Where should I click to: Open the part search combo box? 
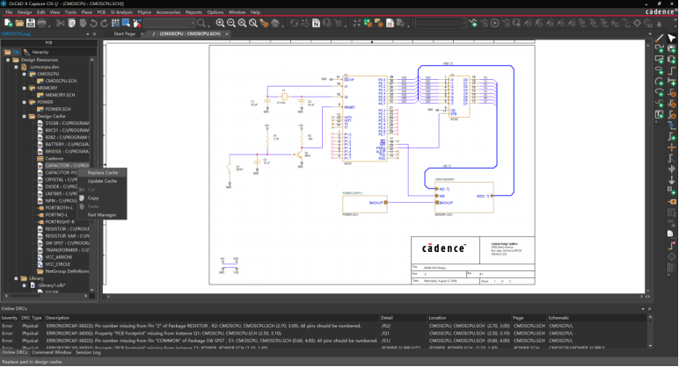[x=170, y=23]
